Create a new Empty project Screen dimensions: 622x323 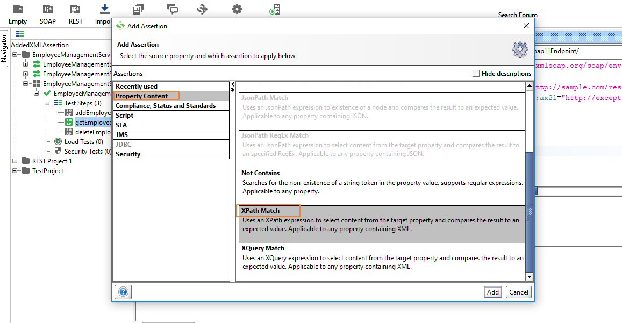pyautogui.click(x=17, y=12)
